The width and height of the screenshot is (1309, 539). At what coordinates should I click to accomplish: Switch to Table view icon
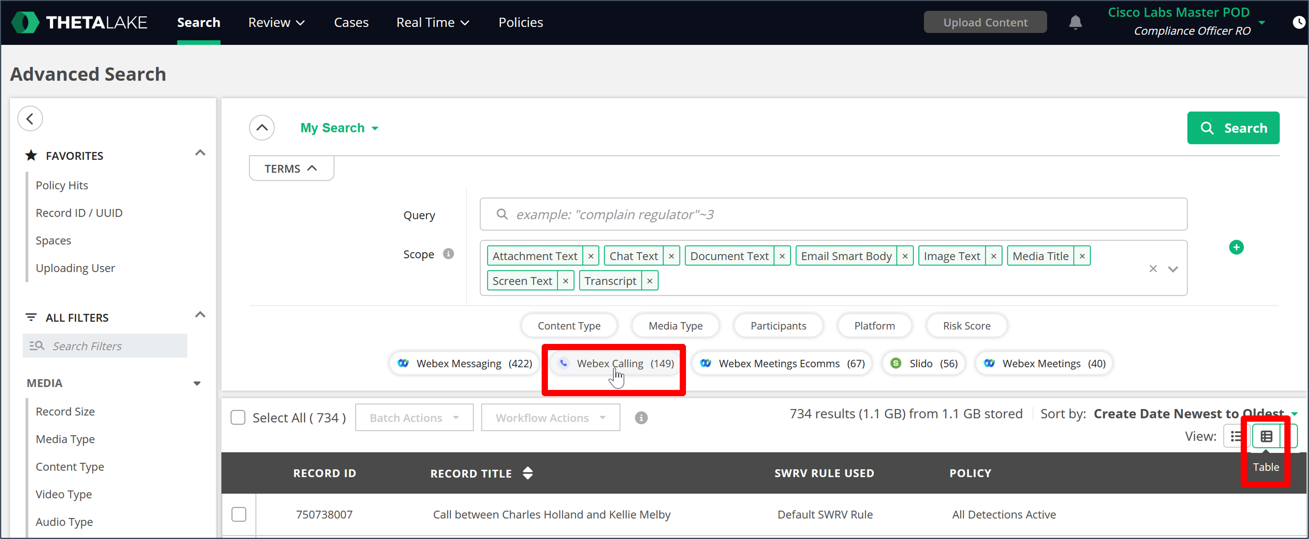coord(1266,436)
